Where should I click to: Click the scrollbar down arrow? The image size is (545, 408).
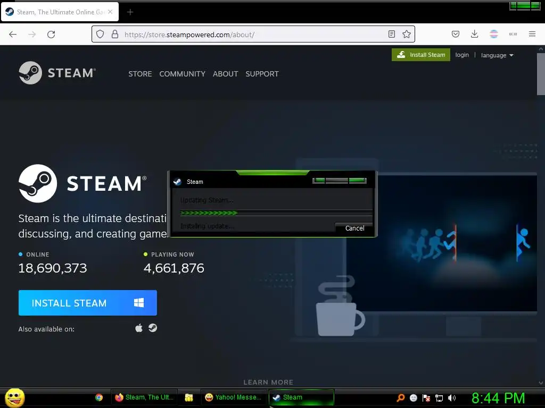[541, 383]
